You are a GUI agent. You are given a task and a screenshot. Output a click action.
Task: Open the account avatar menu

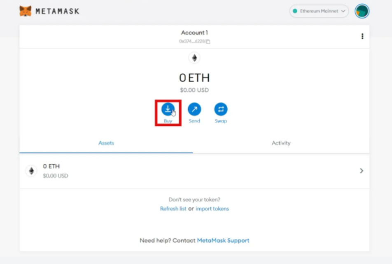coord(362,11)
